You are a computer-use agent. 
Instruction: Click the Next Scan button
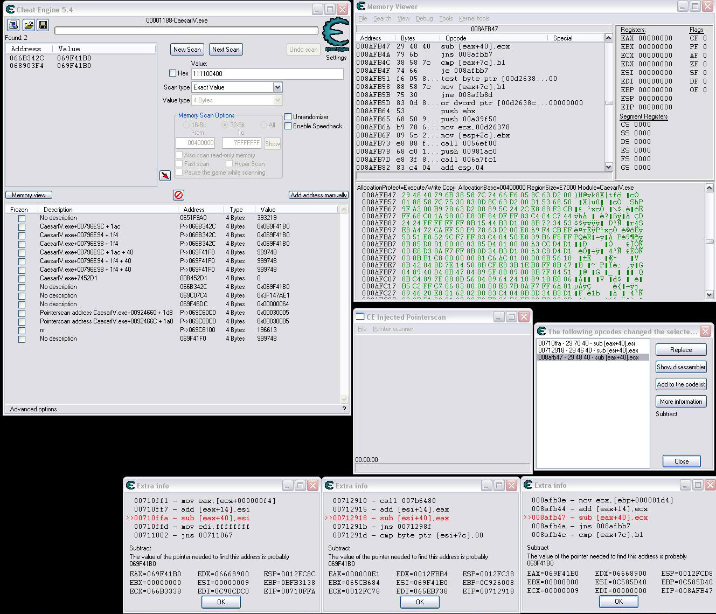click(226, 50)
